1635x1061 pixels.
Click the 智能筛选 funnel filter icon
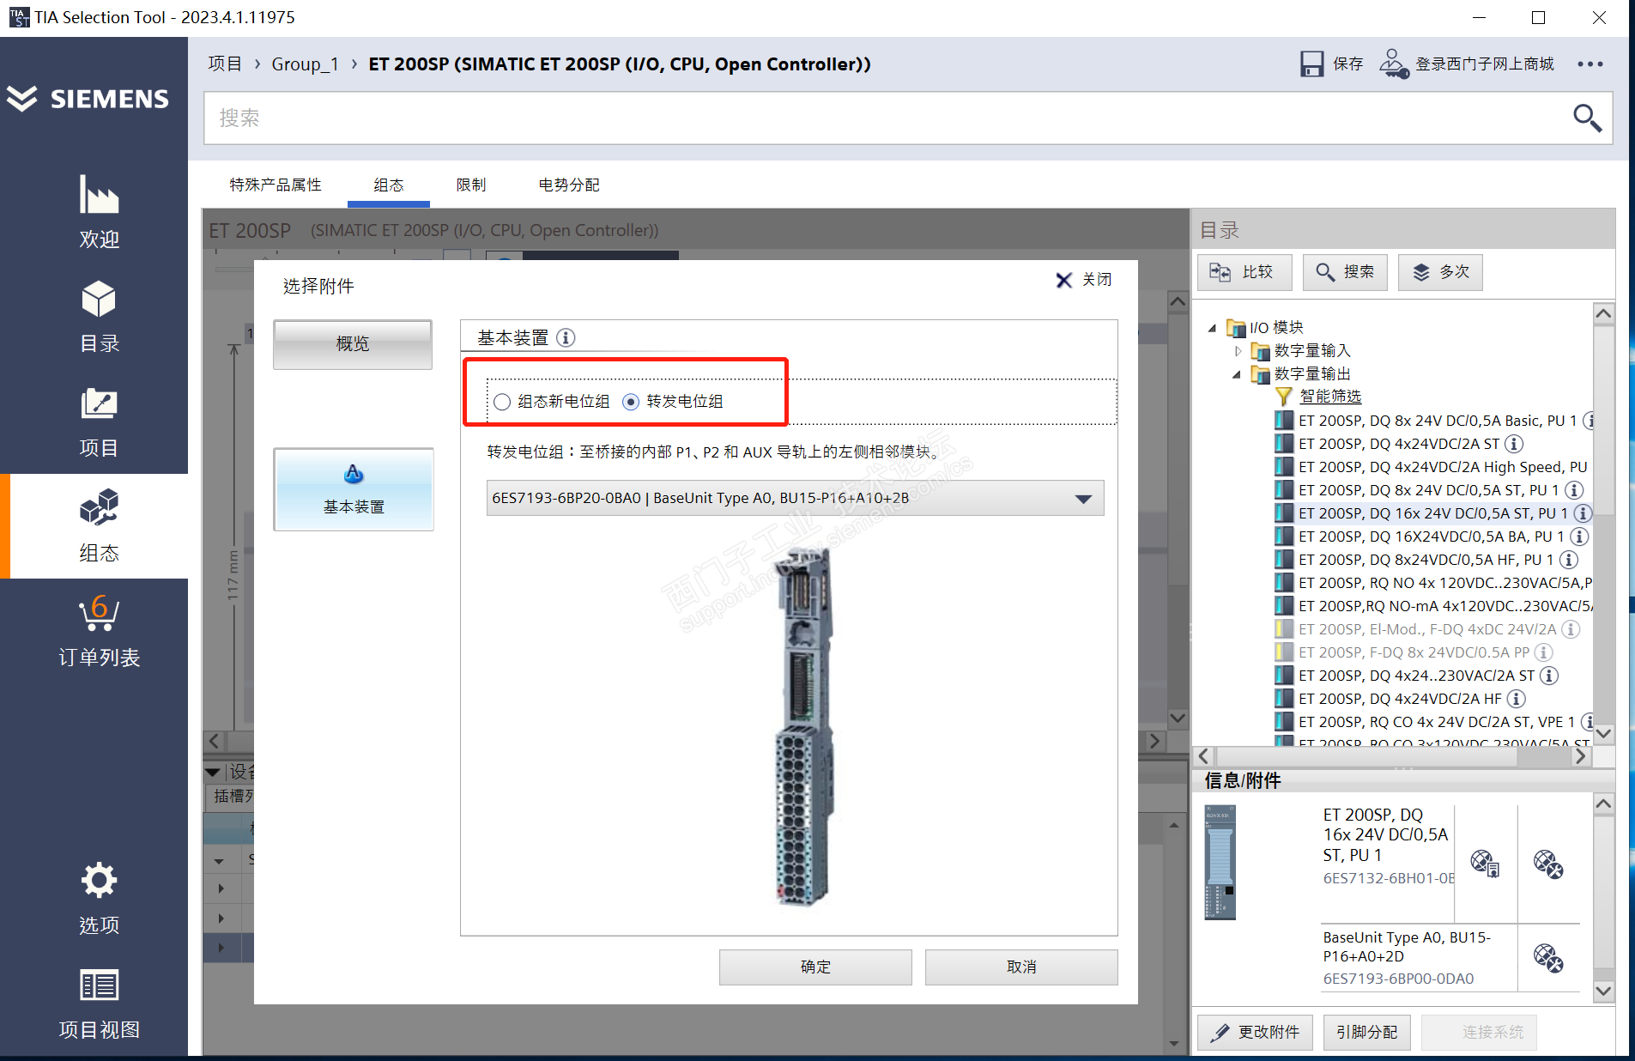(1284, 397)
